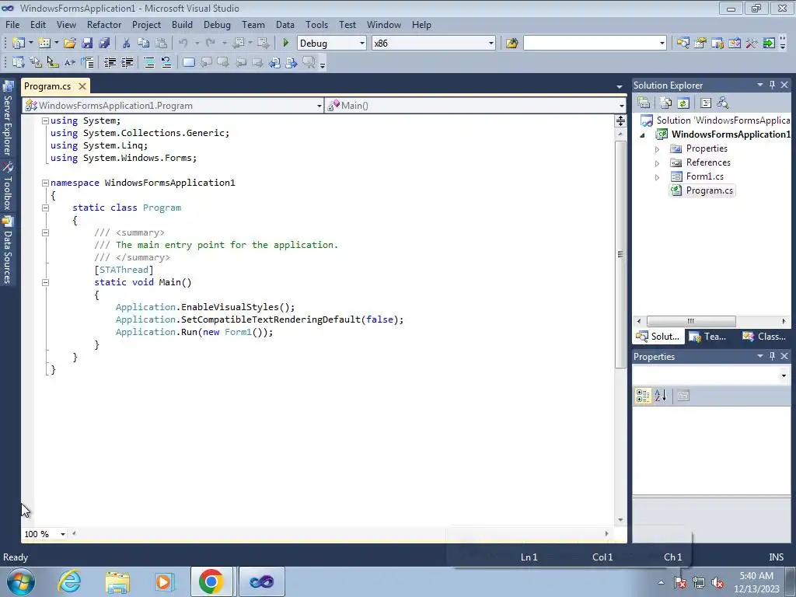The width and height of the screenshot is (796, 597).
Task: Click the Copy icon in the toolbar
Action: point(143,44)
